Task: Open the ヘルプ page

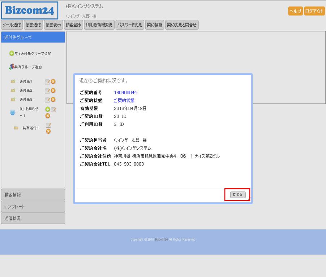Action: 295,11
